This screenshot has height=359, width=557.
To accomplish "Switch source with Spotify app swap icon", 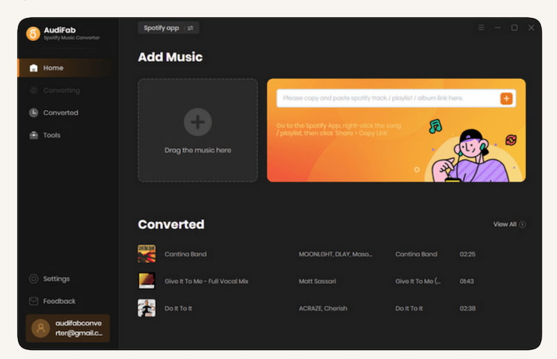I will coord(190,28).
